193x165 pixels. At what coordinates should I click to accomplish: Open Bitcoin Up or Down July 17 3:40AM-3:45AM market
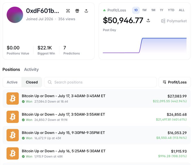tap(64, 96)
